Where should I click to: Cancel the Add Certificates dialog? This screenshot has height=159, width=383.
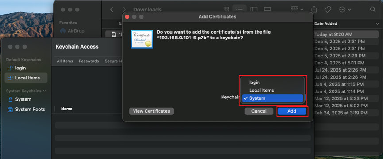coord(259,111)
